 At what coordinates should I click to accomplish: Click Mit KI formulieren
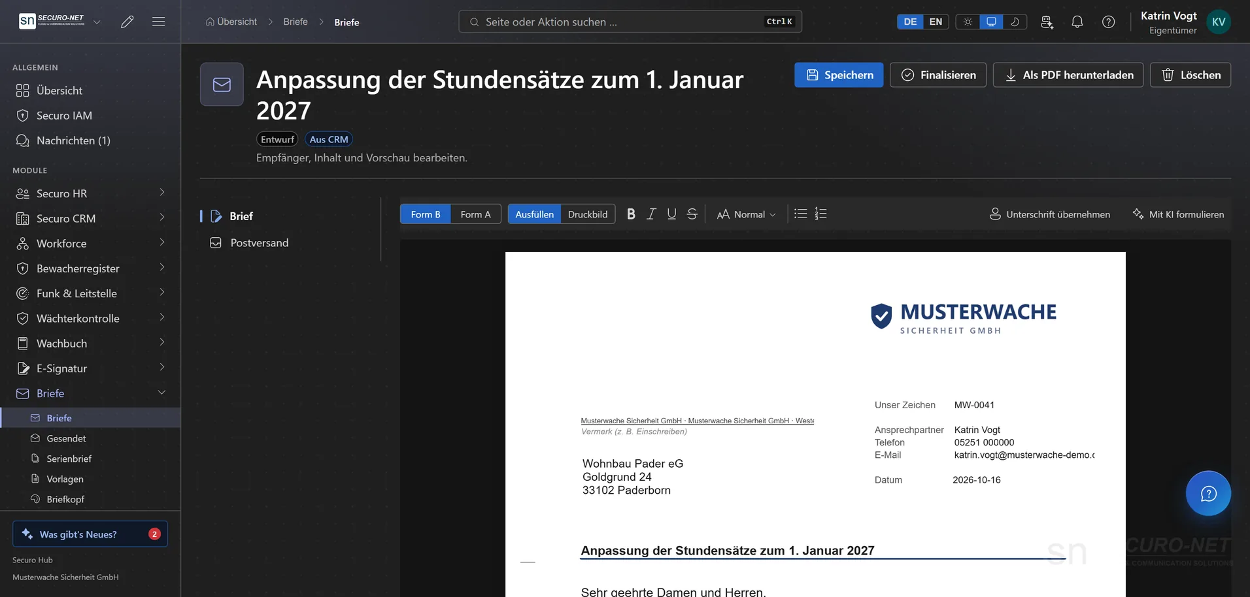tap(1178, 214)
